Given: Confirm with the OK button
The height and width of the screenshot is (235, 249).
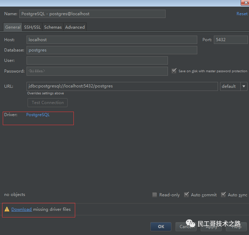Looking at the screenshot, I should tap(161, 226).
